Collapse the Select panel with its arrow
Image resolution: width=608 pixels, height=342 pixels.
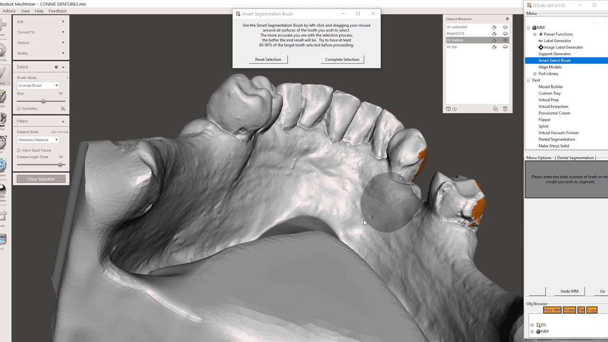(x=63, y=67)
